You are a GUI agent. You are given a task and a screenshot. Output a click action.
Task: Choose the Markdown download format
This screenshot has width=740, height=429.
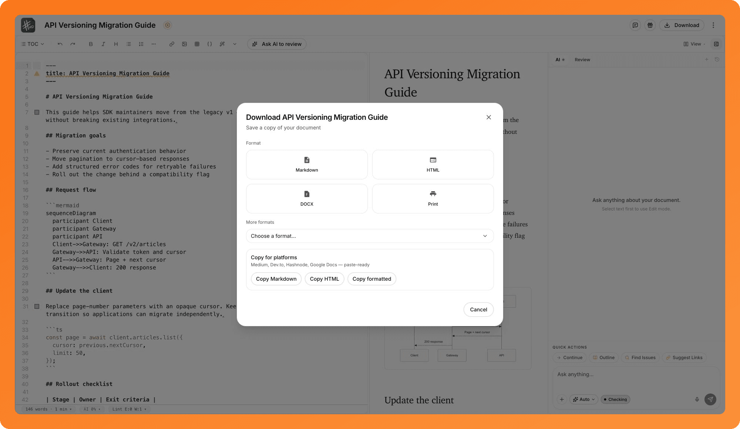pos(307,165)
